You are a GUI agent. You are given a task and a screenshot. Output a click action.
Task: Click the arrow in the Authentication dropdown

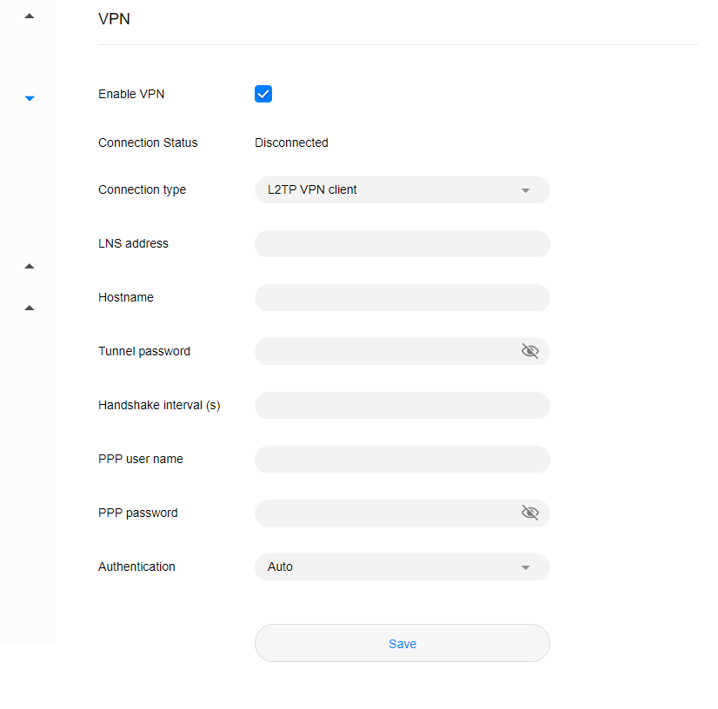coord(525,567)
